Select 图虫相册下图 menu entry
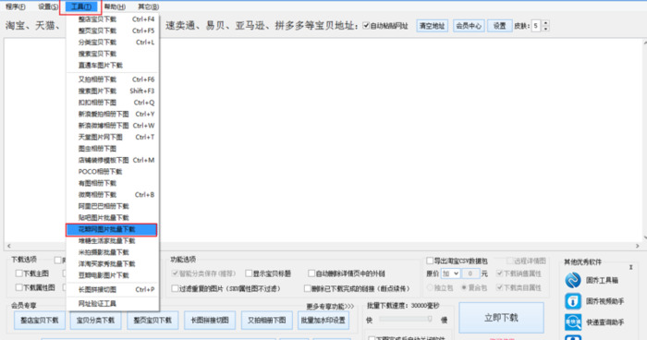This screenshot has width=647, height=340. (112, 149)
